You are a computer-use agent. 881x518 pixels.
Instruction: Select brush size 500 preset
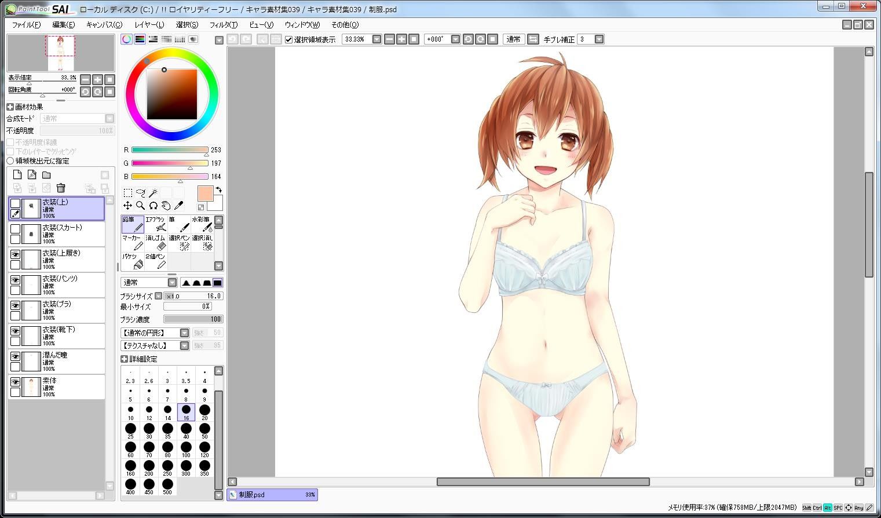(x=167, y=487)
